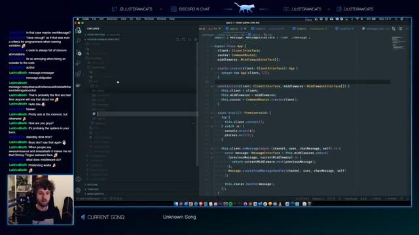419x235 pixels.
Task: Open the Apple menu
Action: click(x=78, y=19)
